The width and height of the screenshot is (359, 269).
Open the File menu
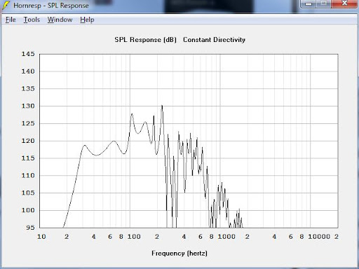coord(11,20)
